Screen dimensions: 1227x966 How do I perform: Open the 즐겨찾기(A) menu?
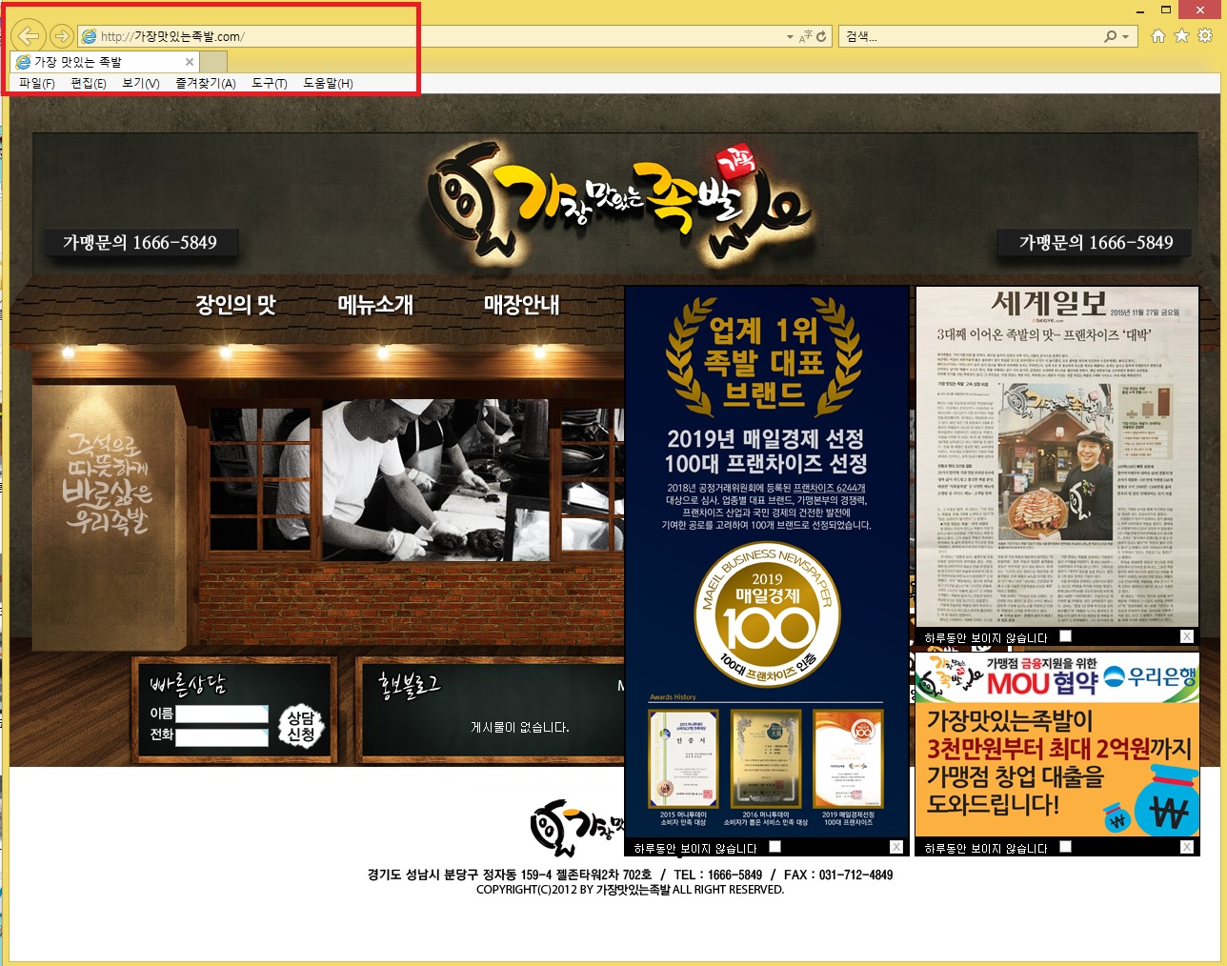click(x=205, y=84)
